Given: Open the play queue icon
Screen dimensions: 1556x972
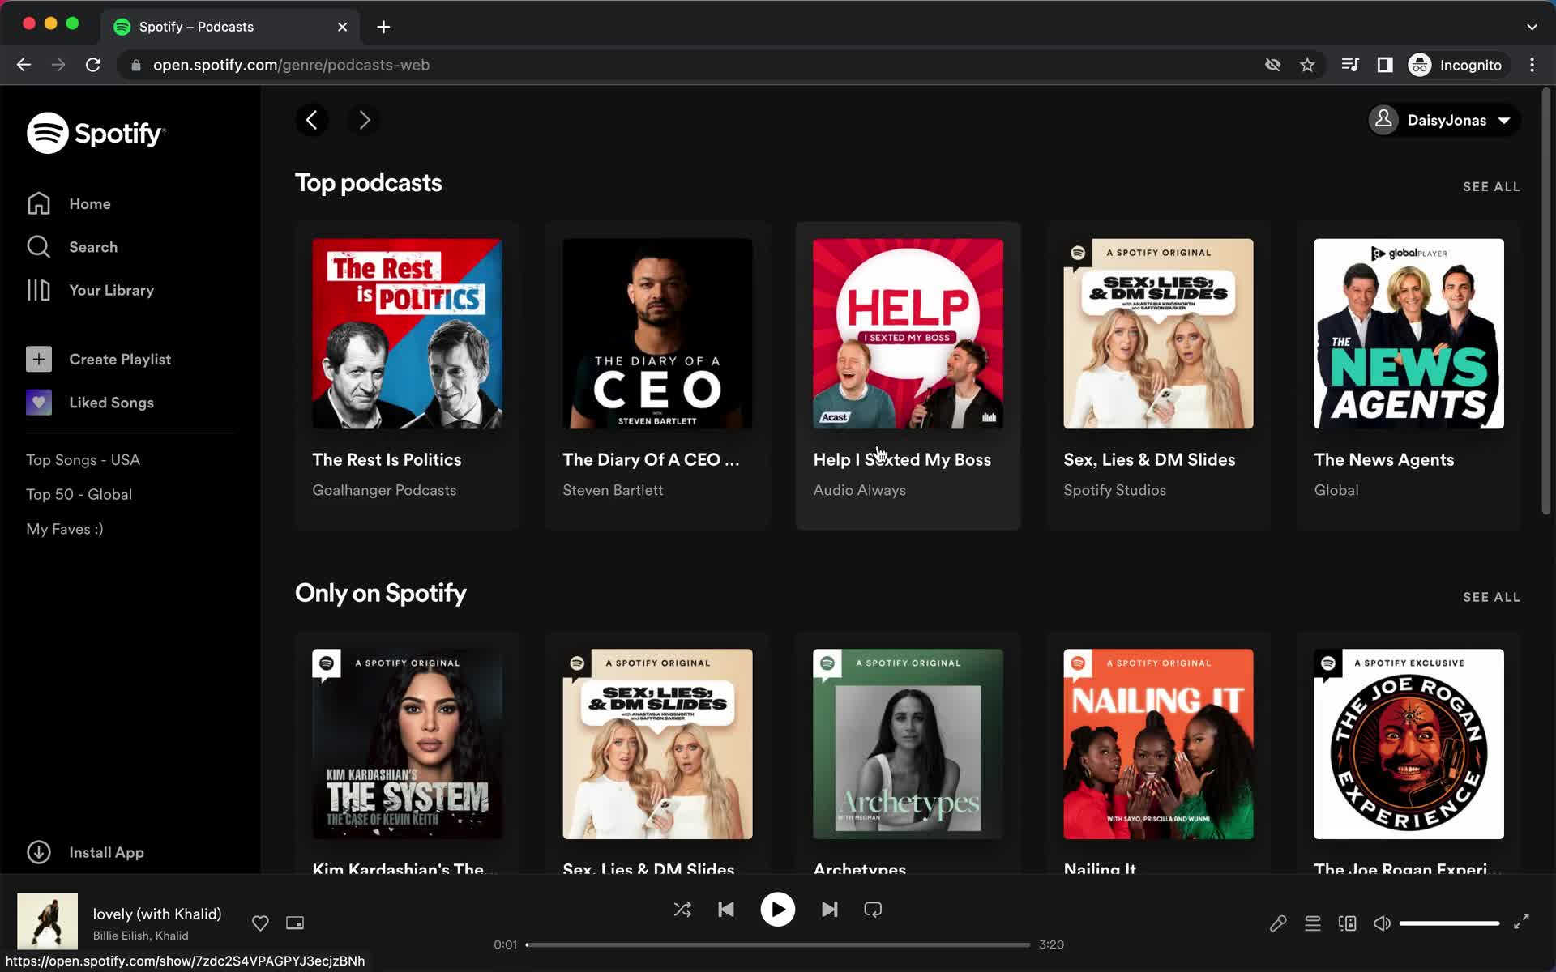Looking at the screenshot, I should [x=1313, y=923].
